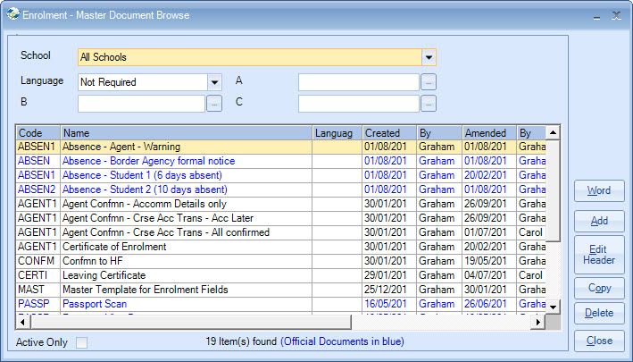Viewport: 633px width, 362px height.
Task: Select the Confmn to HF row
Action: point(281,261)
